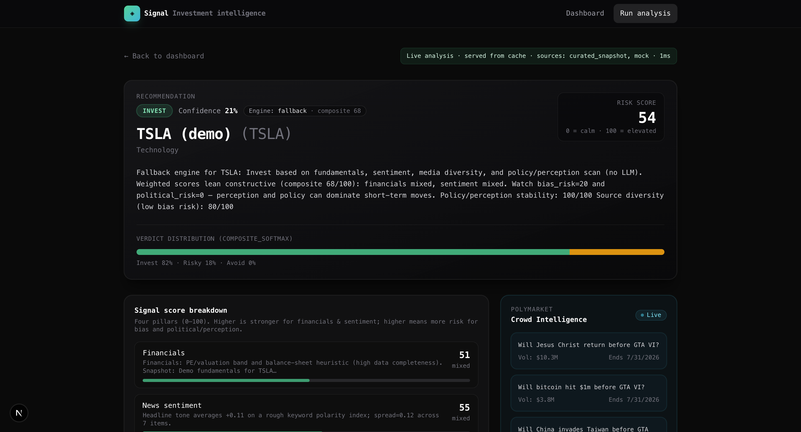
Task: Open the Next.js dev tools badge
Action: 19,413
